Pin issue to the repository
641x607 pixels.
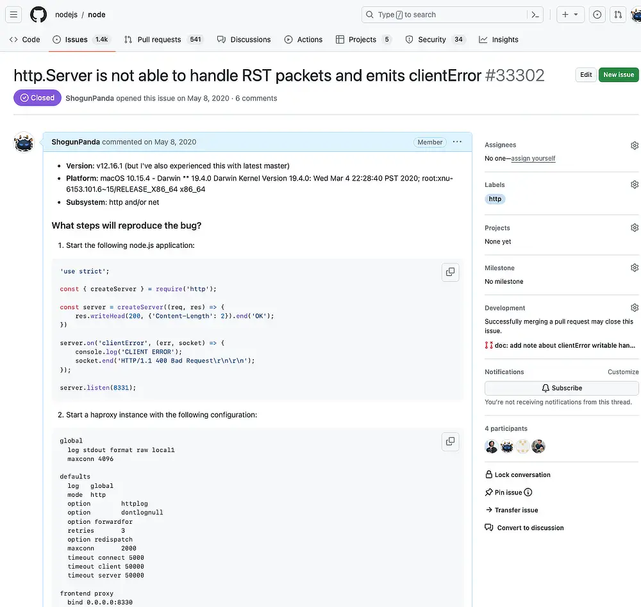508,492
